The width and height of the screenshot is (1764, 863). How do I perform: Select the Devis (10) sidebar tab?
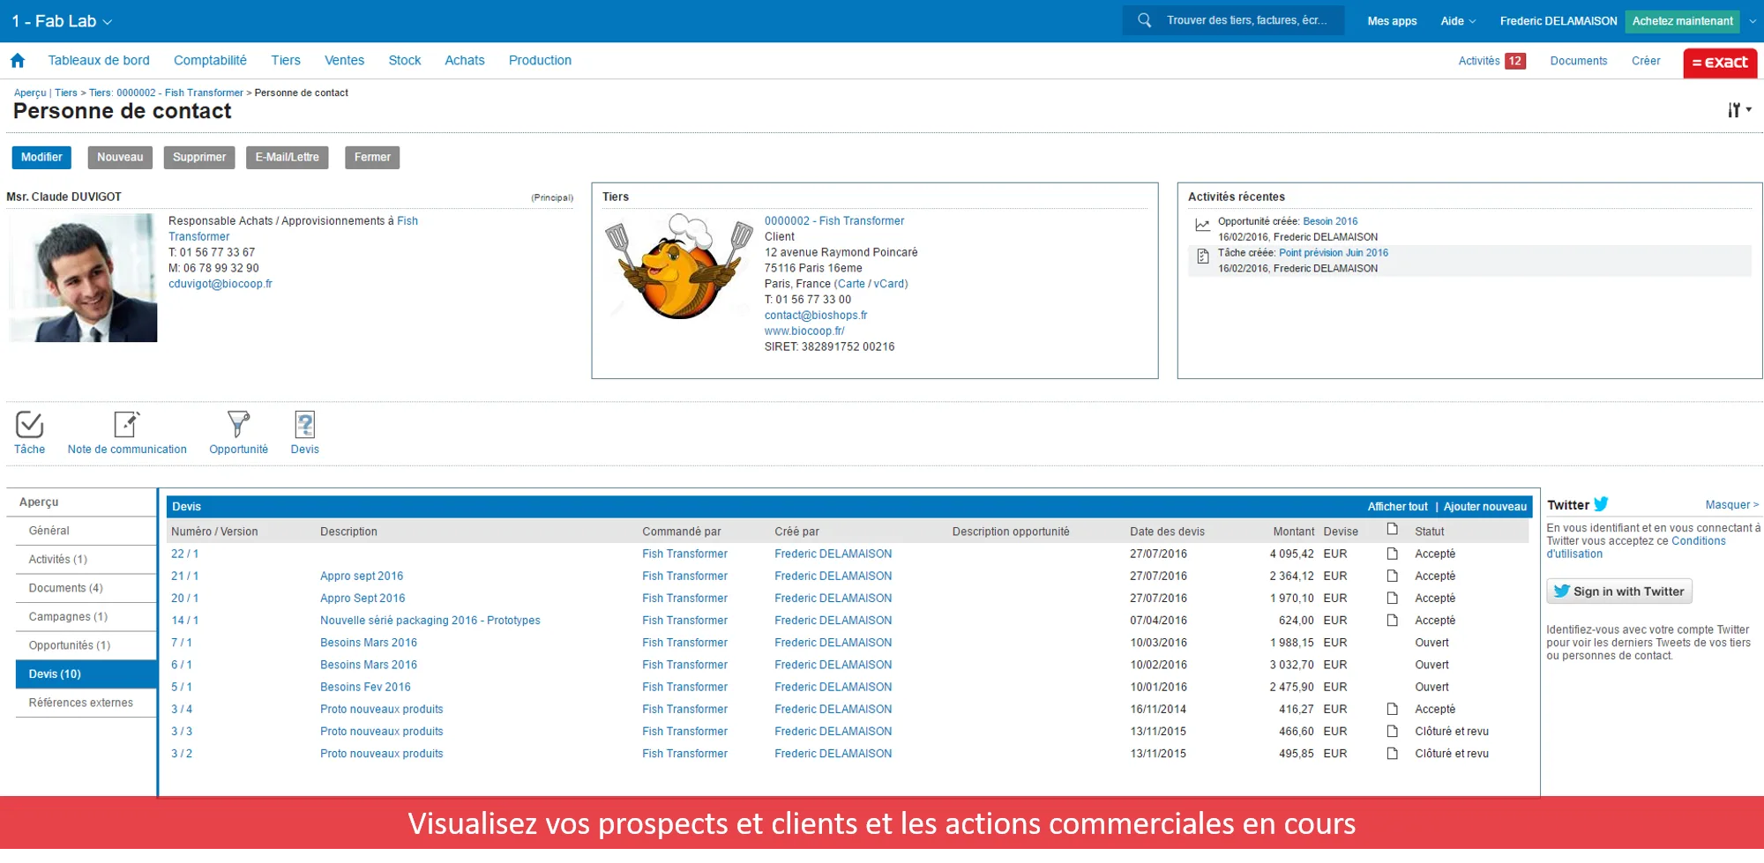tap(86, 674)
